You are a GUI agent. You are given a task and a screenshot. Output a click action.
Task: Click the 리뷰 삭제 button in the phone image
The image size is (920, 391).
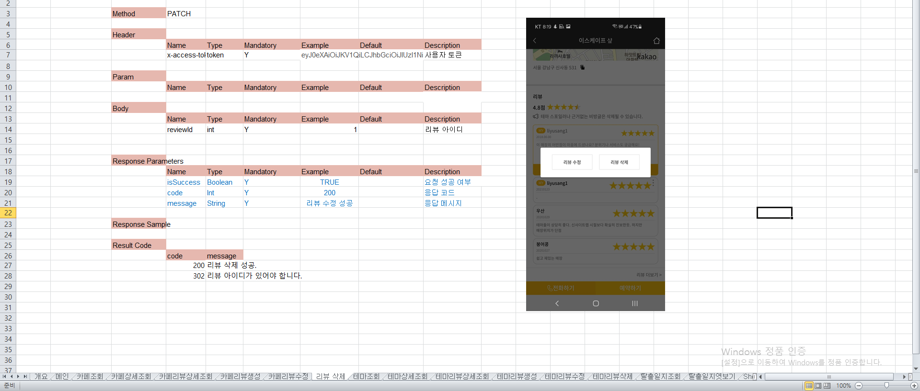point(619,162)
